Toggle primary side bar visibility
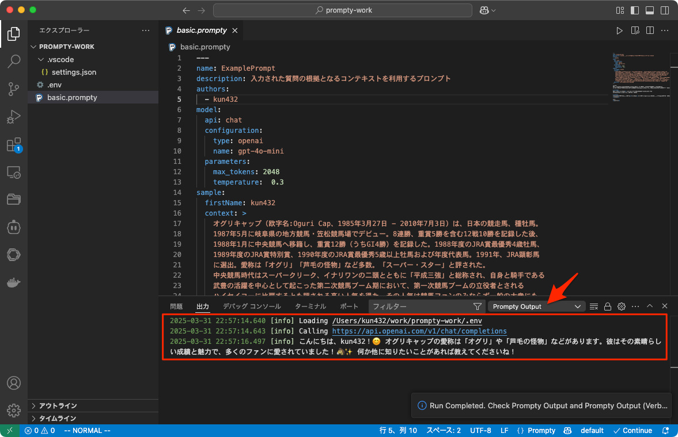 [x=635, y=10]
